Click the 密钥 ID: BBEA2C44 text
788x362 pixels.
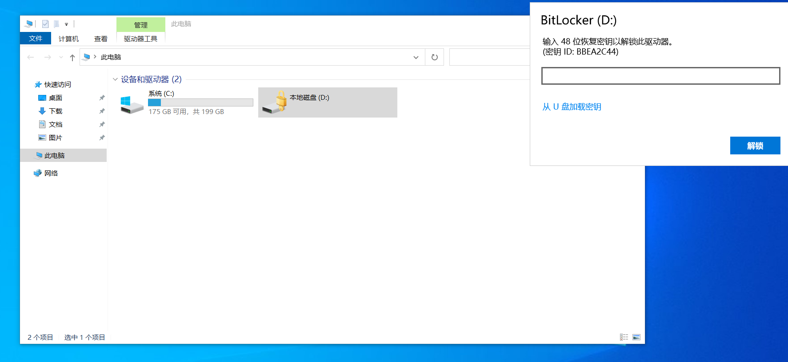click(580, 52)
